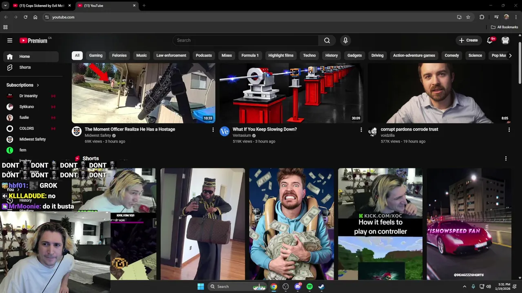
Task: Click the search magnifier button
Action: tap(327, 40)
